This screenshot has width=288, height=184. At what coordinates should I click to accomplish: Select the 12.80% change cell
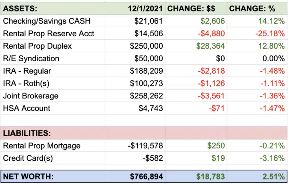pos(271,46)
